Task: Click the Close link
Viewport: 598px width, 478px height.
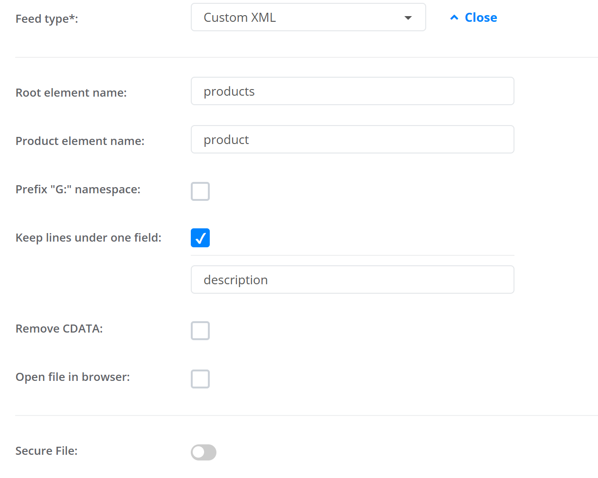Action: click(481, 18)
